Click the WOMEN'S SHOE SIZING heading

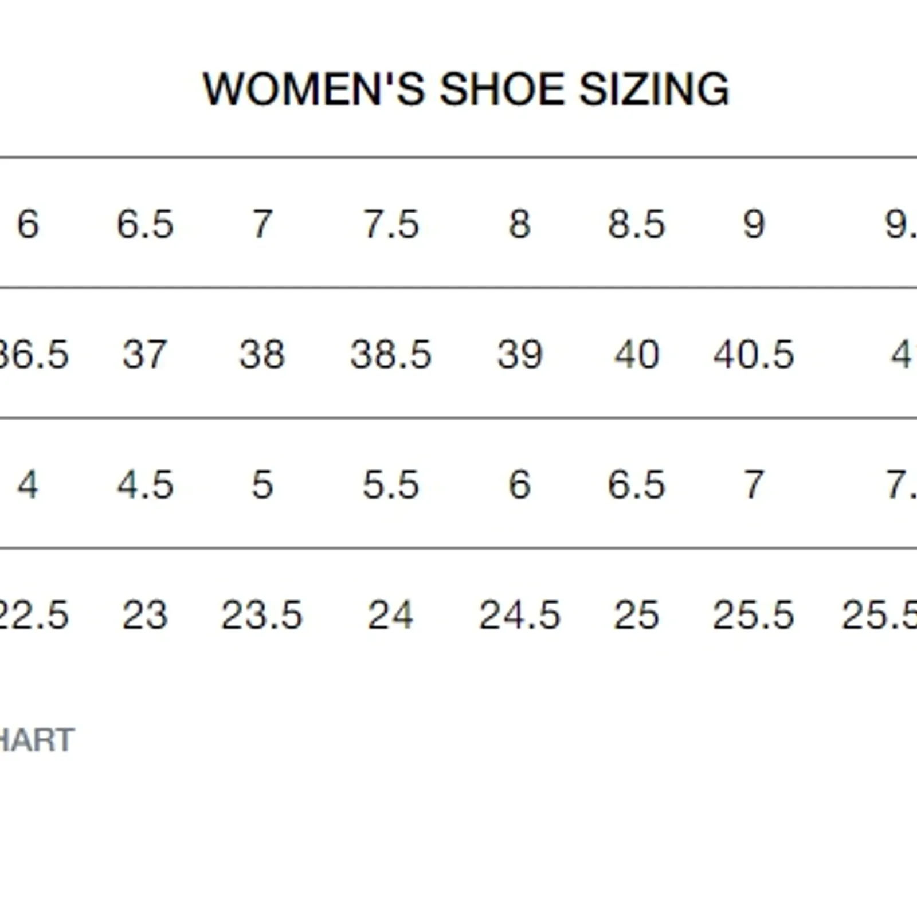[466, 89]
